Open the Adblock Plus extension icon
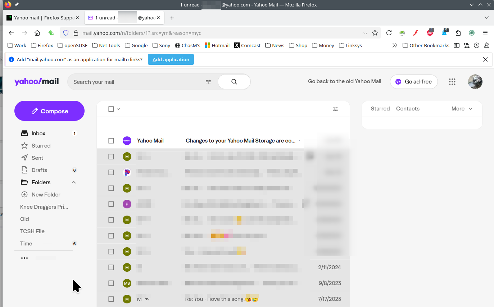This screenshot has height=307, width=494. coord(430,33)
